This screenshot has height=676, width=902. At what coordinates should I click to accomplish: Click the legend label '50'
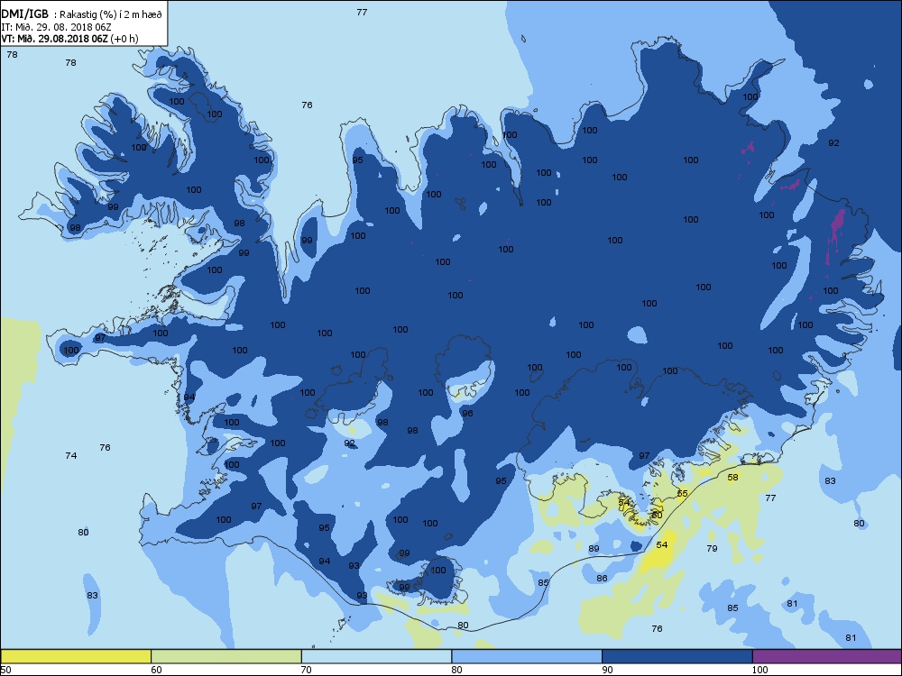[5, 669]
